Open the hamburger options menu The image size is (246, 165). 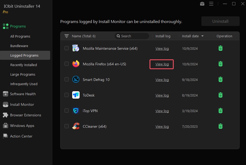click(x=211, y=4)
